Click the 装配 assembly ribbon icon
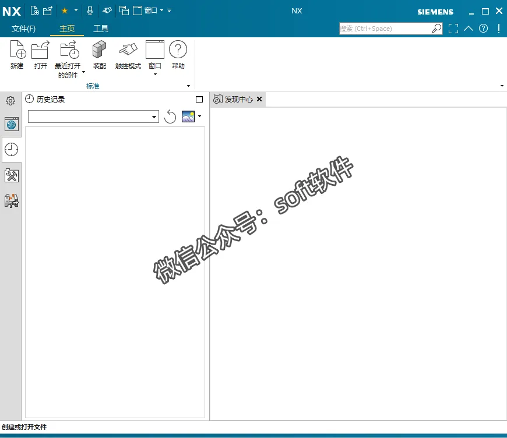The width and height of the screenshot is (507, 438). coord(99,55)
